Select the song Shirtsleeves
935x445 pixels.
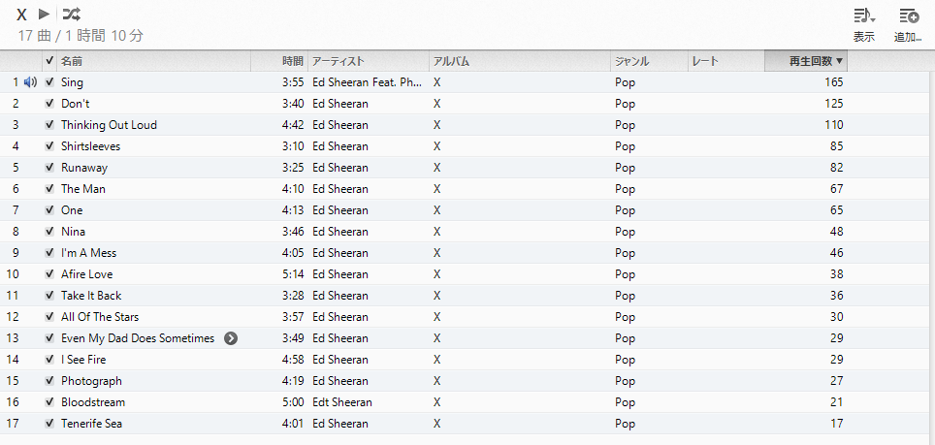pos(90,146)
